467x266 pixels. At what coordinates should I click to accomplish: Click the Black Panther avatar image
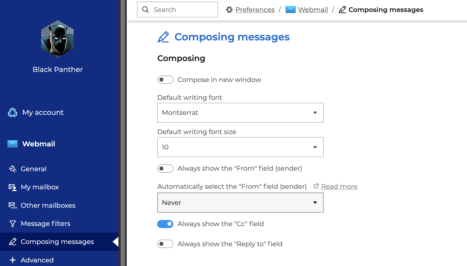click(x=58, y=39)
